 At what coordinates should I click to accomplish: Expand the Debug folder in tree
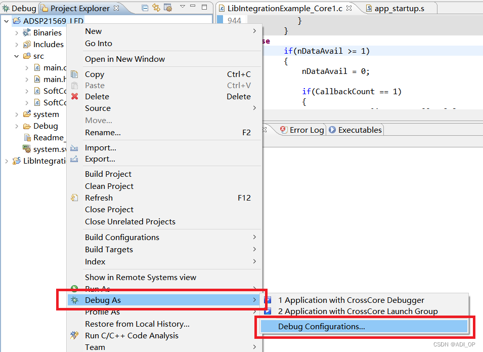pyautogui.click(x=17, y=126)
